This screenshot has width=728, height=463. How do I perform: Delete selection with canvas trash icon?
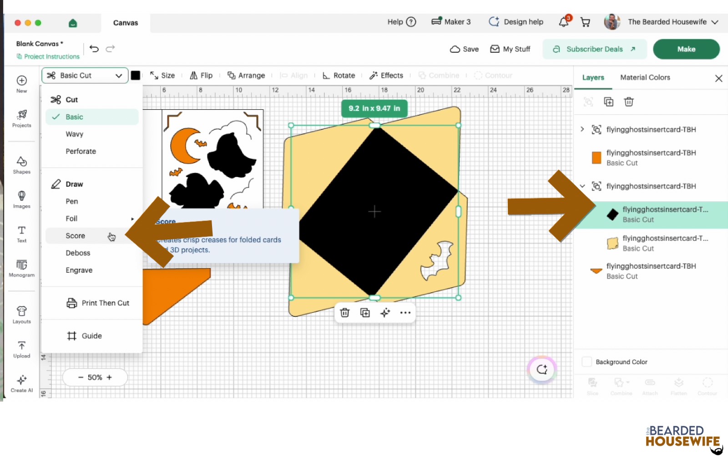[345, 313]
